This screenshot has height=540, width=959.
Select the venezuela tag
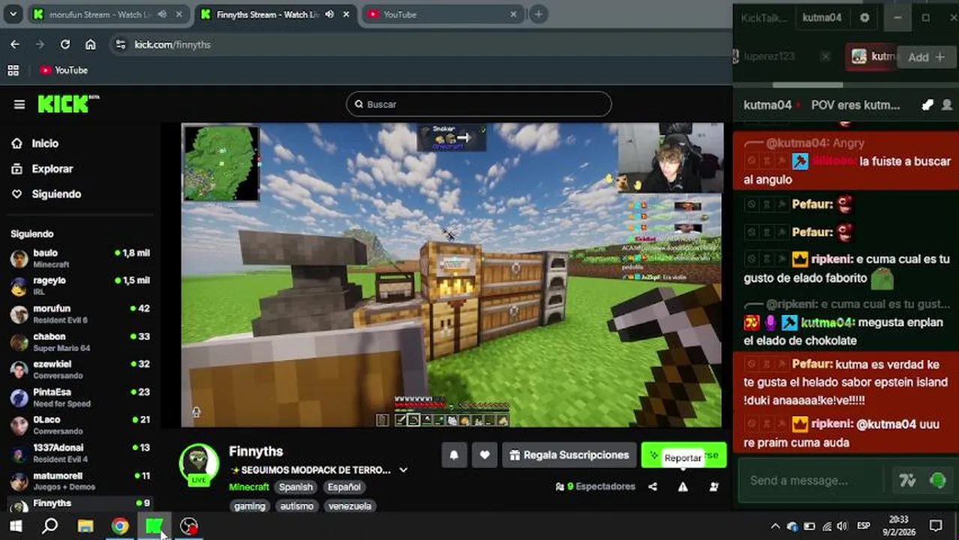pyautogui.click(x=350, y=506)
